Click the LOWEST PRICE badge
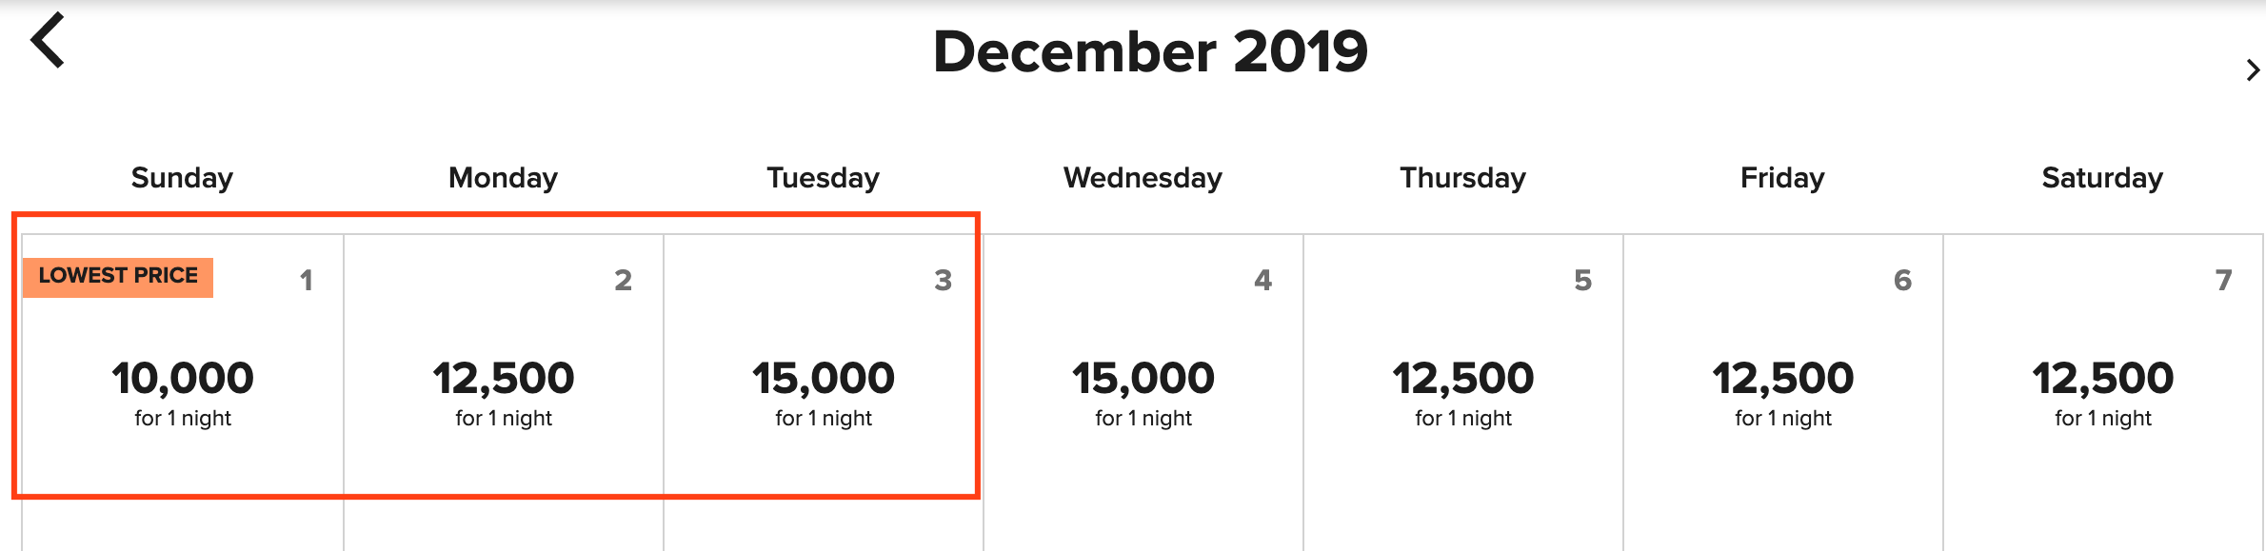2266x551 pixels. tap(118, 277)
